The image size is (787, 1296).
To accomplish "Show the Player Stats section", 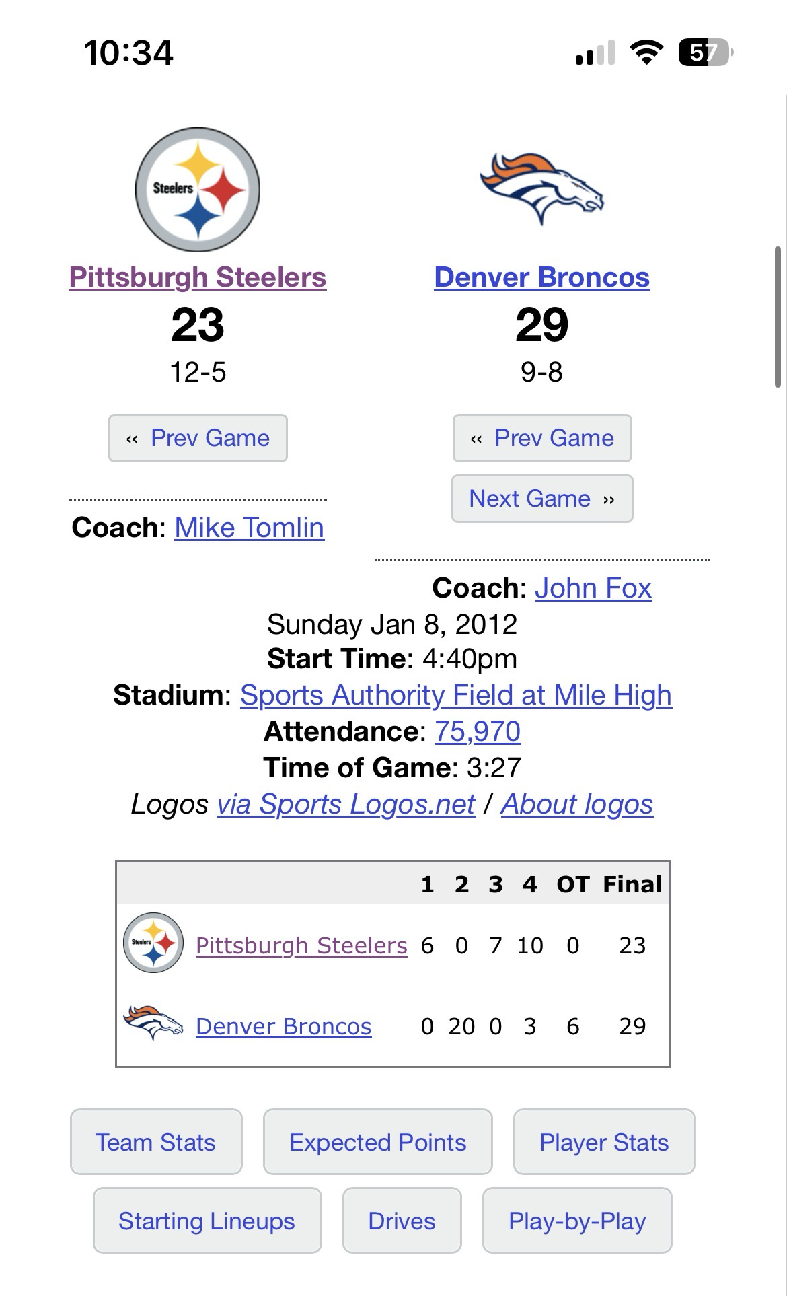I will point(604,1142).
